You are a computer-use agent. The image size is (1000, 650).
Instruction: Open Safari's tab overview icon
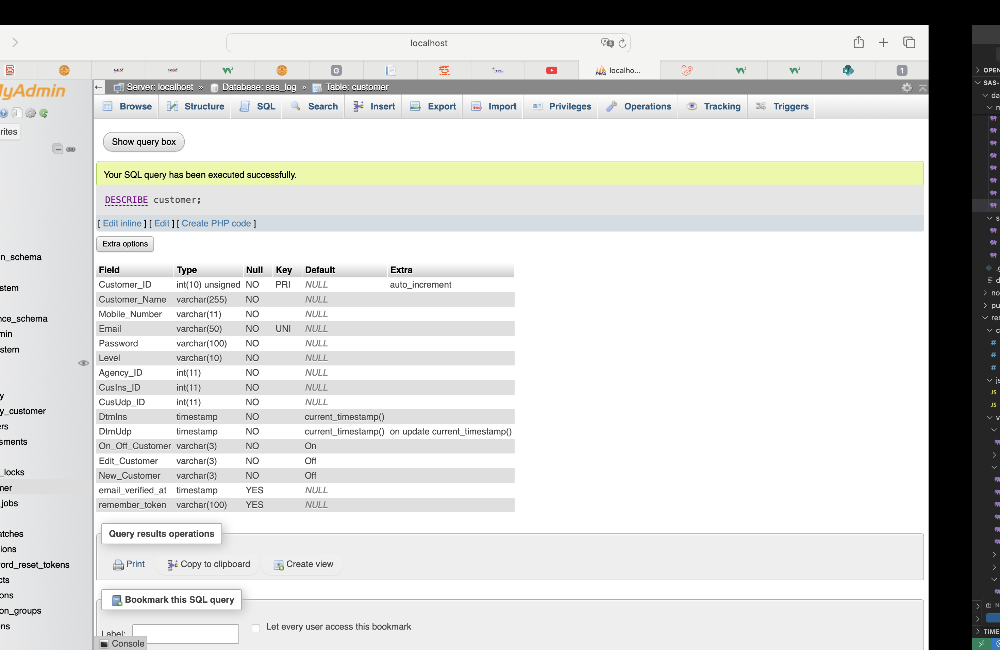(x=909, y=42)
